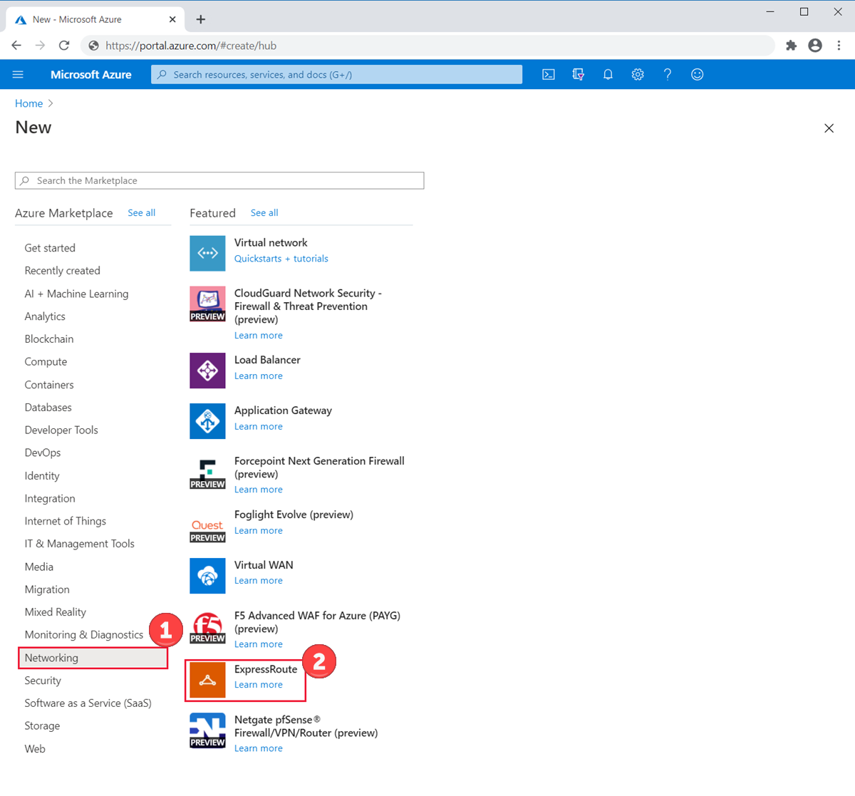This screenshot has height=796, width=855.
Task: Send feedback via the smiley icon
Action: [697, 74]
